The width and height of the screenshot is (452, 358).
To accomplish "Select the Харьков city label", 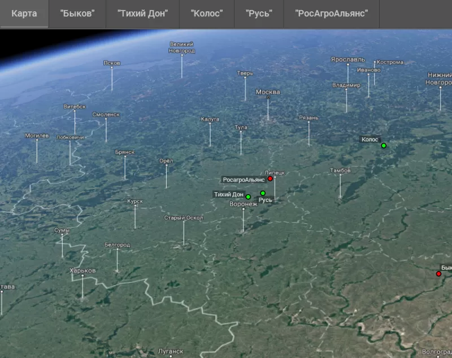I will [82, 270].
